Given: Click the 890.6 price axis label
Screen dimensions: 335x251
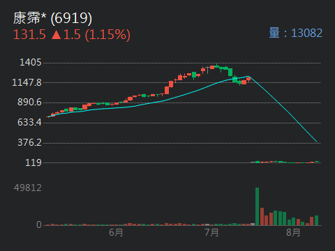Looking at the screenshot, I should tap(29, 102).
